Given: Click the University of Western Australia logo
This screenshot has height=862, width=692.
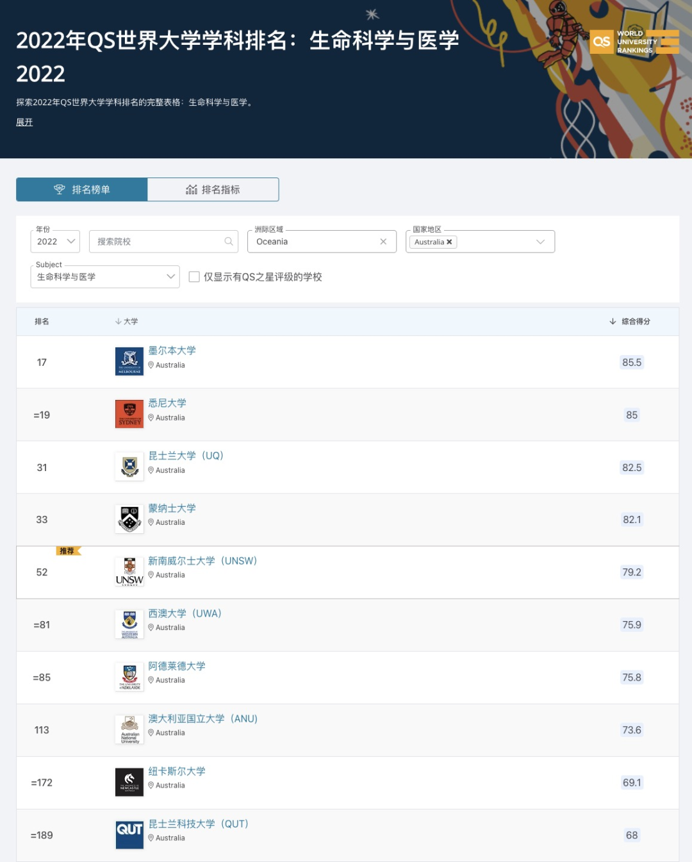Looking at the screenshot, I should [x=129, y=624].
